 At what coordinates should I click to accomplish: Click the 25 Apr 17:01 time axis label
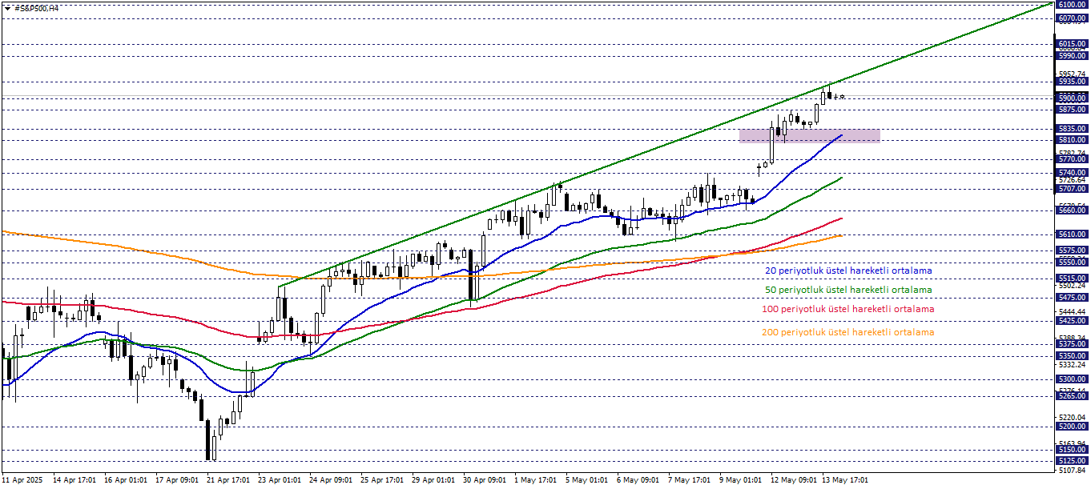(x=383, y=480)
